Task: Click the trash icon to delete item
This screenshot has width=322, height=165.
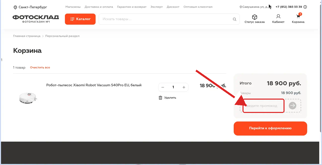Action: pos(160,98)
